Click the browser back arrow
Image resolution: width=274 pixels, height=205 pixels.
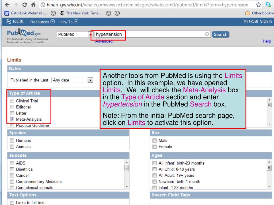5,5
